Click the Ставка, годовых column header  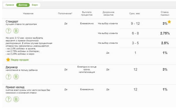(x=165, y=13)
